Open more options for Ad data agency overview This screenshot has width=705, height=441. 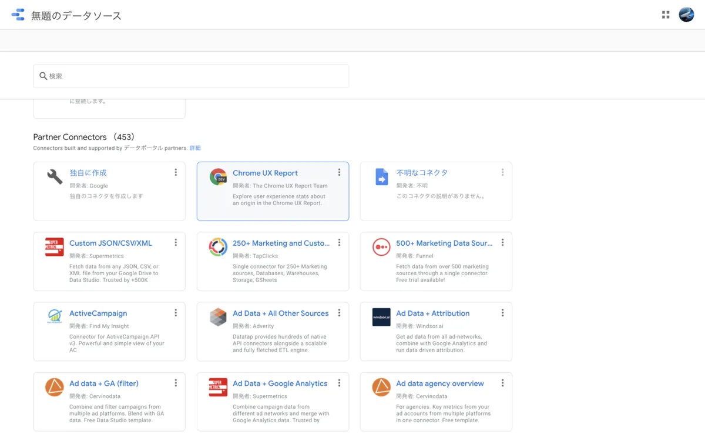click(x=502, y=383)
